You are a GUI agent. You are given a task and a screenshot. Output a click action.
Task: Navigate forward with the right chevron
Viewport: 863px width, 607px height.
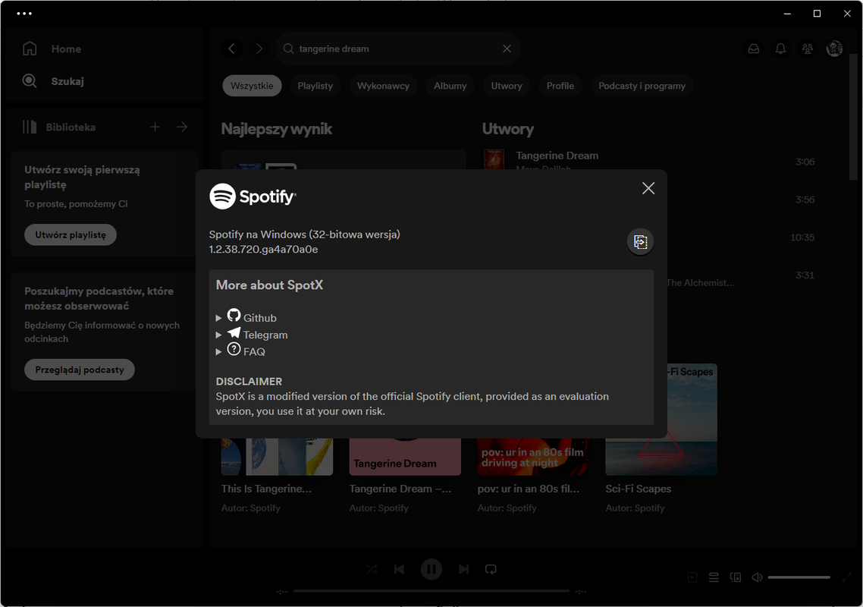click(259, 49)
